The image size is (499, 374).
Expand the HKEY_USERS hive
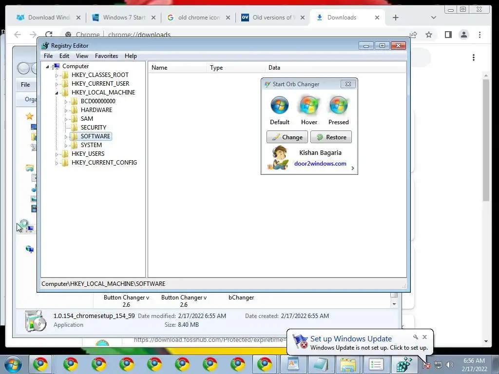click(x=57, y=154)
